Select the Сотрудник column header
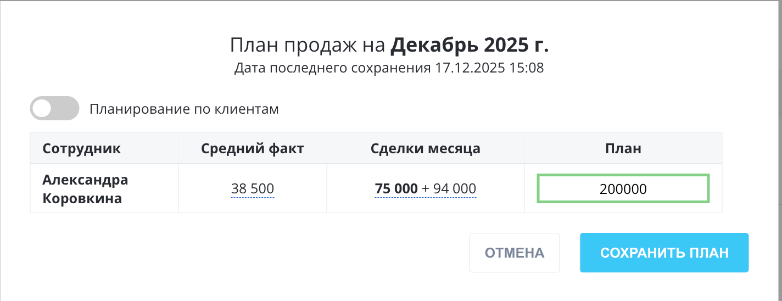This screenshot has width=782, height=301. click(x=82, y=148)
